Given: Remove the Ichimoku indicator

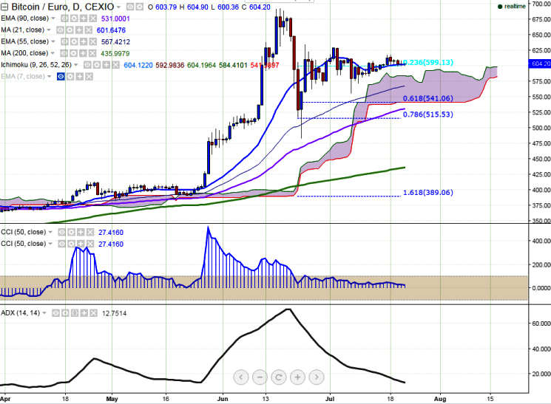Looking at the screenshot, I should (x=115, y=65).
